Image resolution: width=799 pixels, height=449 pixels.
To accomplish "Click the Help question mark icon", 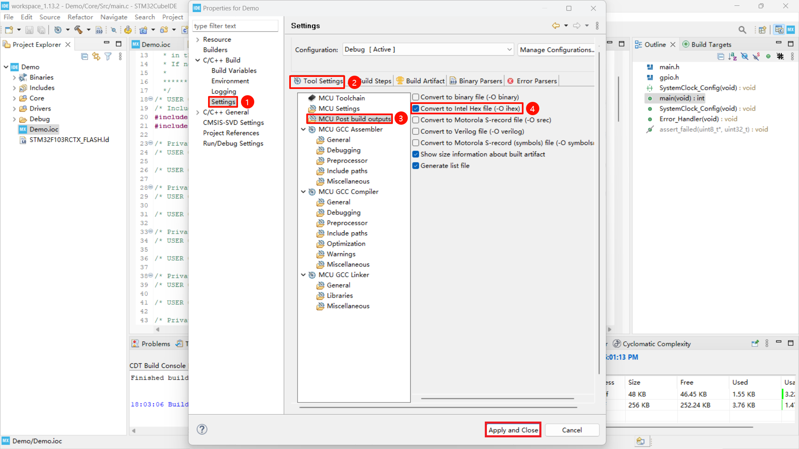I will click(202, 429).
